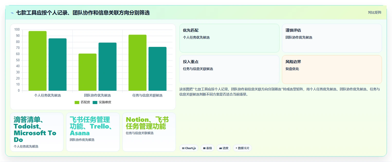Viewport: 392px width, 162px height.
Task: Click the 实施难度 bar for 任务与信息关联候选
Action: [158, 69]
